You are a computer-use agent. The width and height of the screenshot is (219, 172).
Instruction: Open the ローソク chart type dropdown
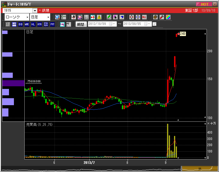(x=27, y=17)
